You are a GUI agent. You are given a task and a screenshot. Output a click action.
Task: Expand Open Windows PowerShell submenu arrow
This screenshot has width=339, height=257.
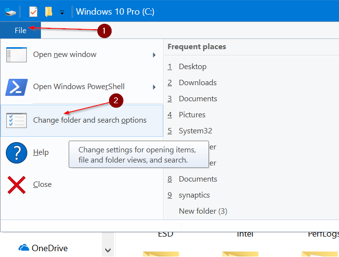[x=154, y=87]
